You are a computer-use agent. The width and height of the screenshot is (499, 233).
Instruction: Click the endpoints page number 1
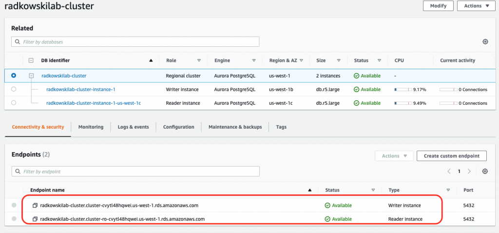pyautogui.click(x=459, y=171)
